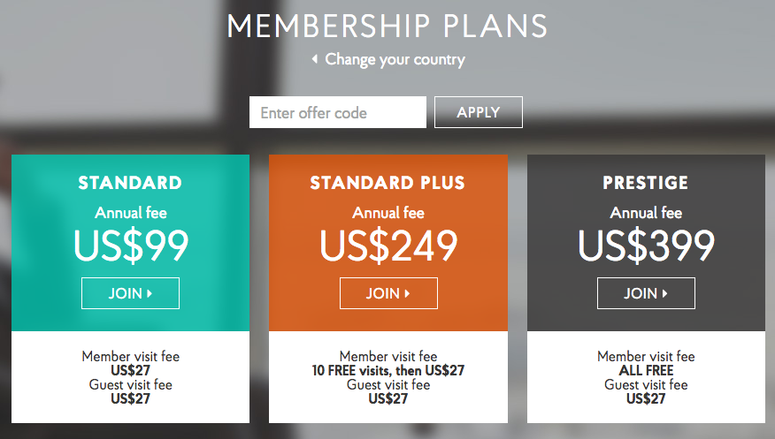Click the US$249 annual fee price
The width and height of the screenshot is (775, 439).
pos(388,246)
